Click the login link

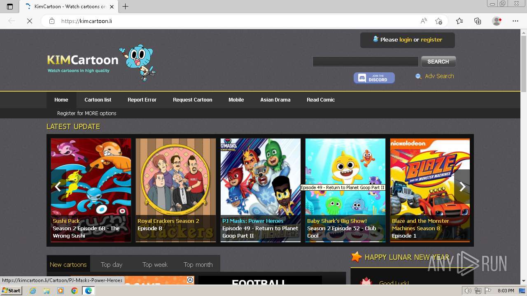[405, 40]
